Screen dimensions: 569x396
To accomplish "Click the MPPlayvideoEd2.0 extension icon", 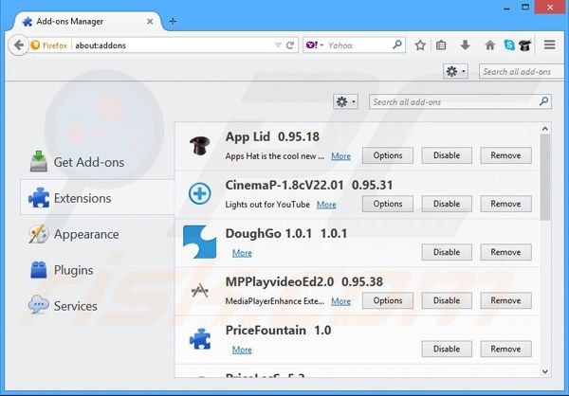I will 199,290.
